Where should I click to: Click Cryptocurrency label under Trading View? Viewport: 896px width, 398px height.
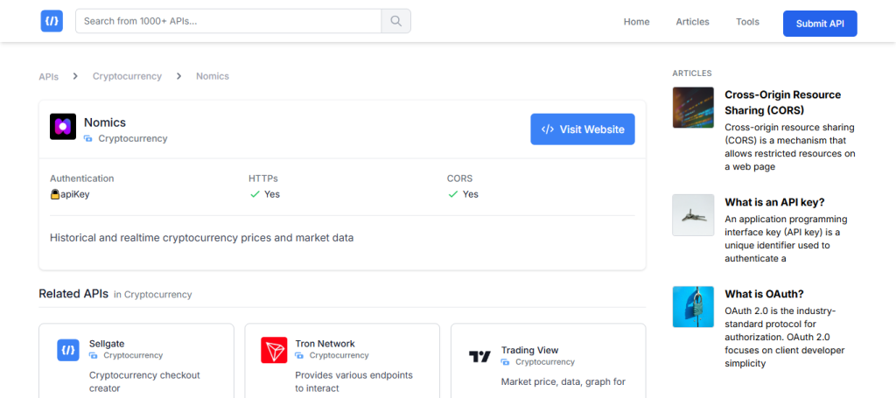point(545,362)
